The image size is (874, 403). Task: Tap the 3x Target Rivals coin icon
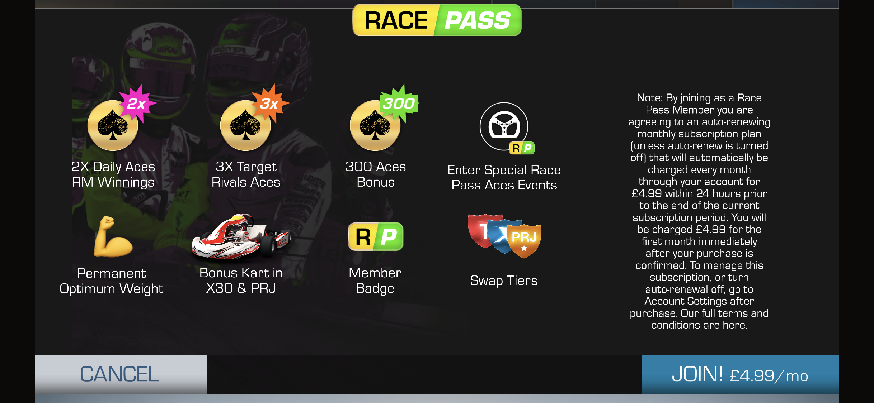pos(246,125)
